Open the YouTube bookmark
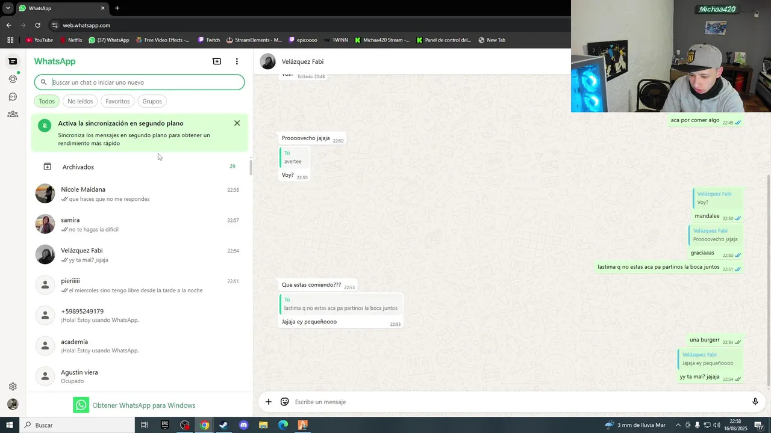771x433 pixels. tap(39, 40)
